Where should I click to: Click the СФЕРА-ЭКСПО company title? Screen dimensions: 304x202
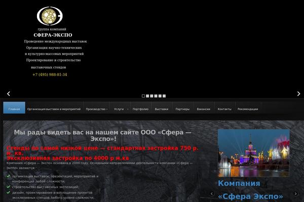[53, 35]
